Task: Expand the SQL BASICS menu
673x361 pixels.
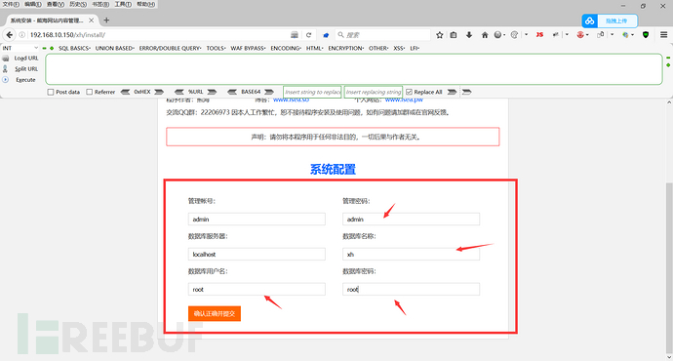Action: coord(74,48)
